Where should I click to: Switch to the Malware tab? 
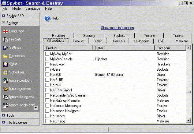click(182, 41)
